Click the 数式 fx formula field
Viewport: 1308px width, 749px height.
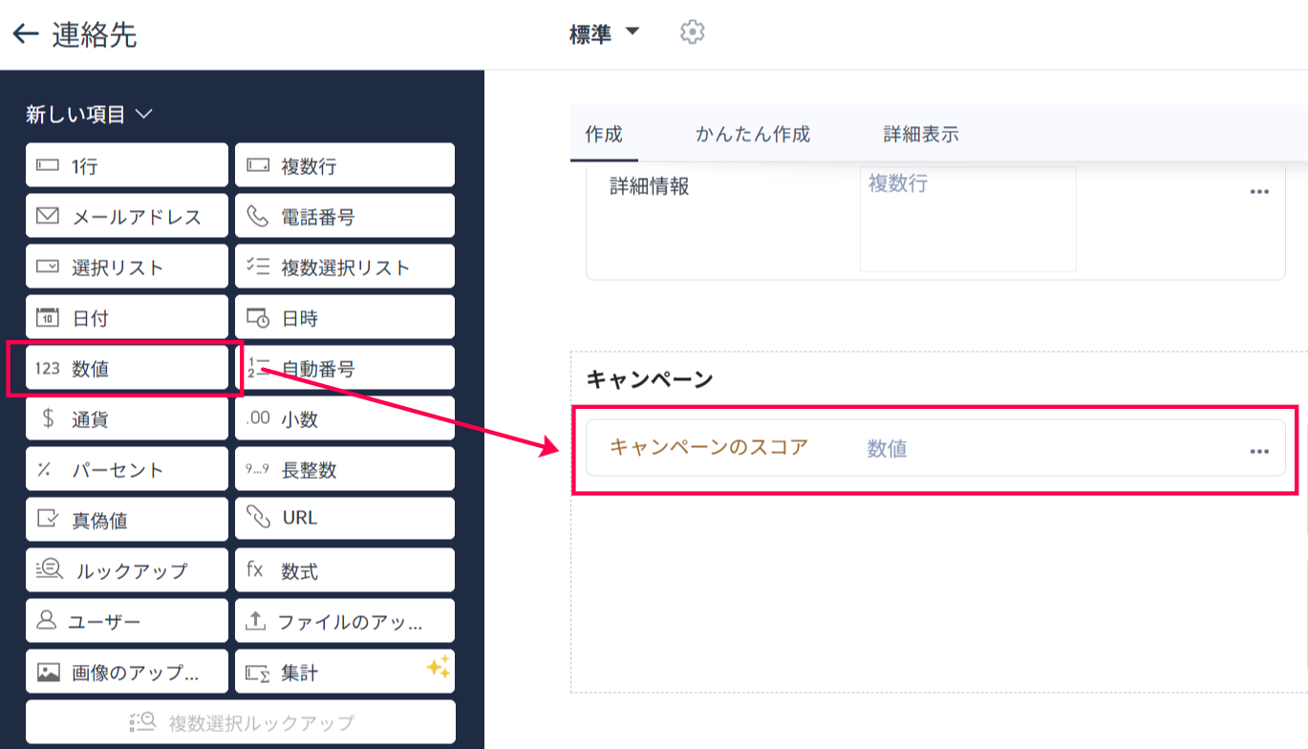(x=344, y=571)
